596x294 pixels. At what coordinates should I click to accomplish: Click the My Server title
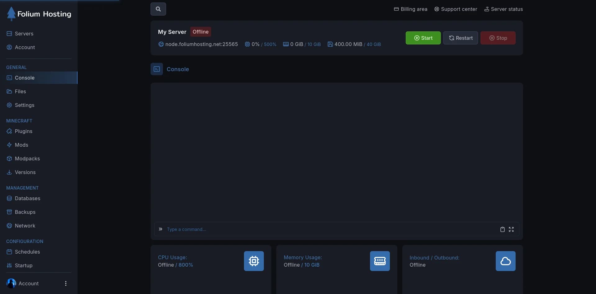(x=172, y=32)
